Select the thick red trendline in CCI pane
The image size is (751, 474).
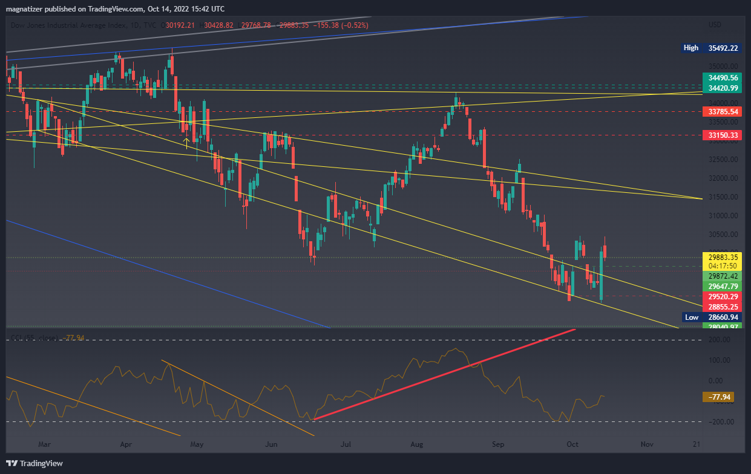444,374
